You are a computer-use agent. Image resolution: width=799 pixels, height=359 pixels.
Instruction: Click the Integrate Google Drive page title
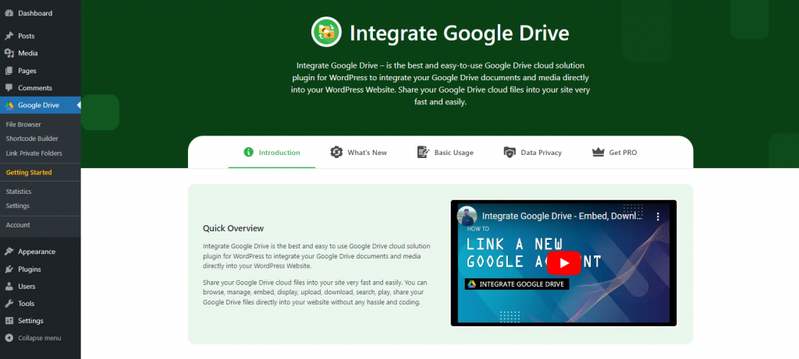pos(459,33)
